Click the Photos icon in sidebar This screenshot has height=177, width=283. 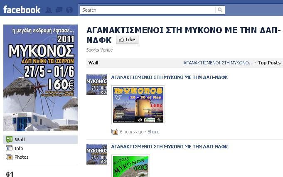pos(9,157)
